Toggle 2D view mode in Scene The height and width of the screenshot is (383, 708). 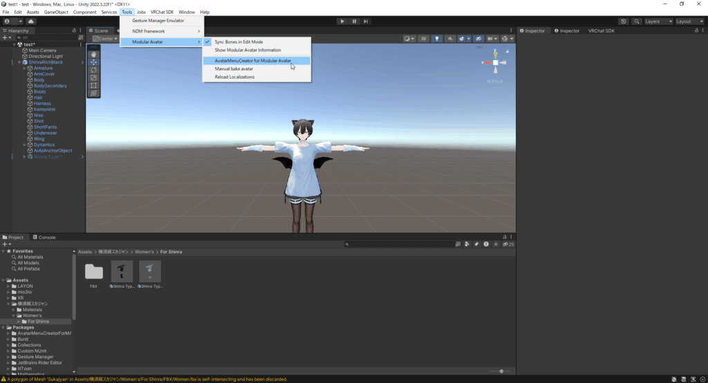(424, 39)
